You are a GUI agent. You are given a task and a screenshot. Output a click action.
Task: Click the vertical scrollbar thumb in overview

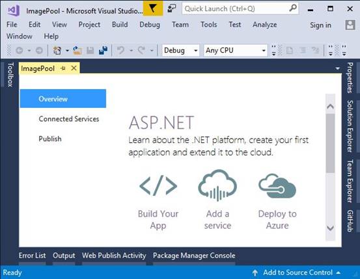(331, 143)
